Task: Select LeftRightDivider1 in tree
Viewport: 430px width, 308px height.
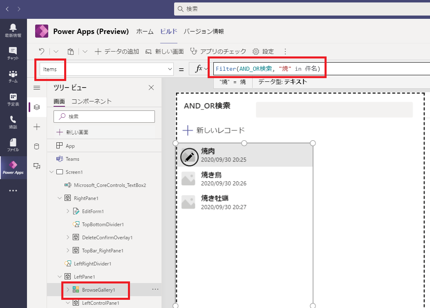Action: (x=104, y=263)
